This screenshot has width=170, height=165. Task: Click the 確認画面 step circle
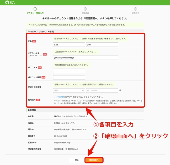[85, 9]
